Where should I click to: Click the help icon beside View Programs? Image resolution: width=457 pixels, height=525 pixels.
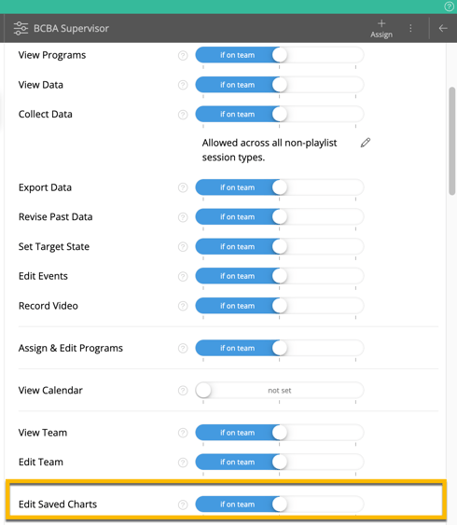(x=183, y=55)
